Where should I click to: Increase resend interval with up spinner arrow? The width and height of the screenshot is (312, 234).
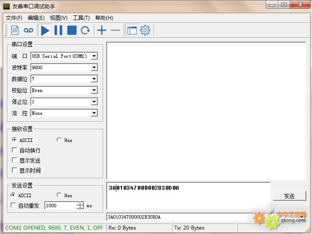(80, 204)
